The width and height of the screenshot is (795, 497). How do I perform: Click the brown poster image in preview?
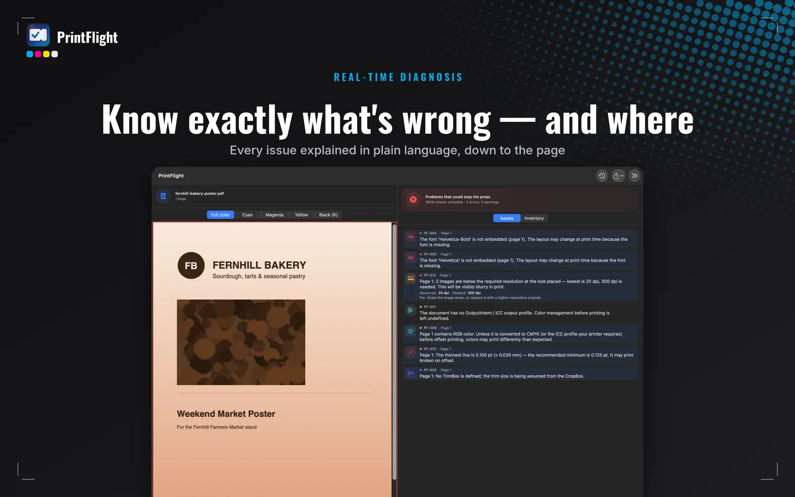[x=241, y=342]
